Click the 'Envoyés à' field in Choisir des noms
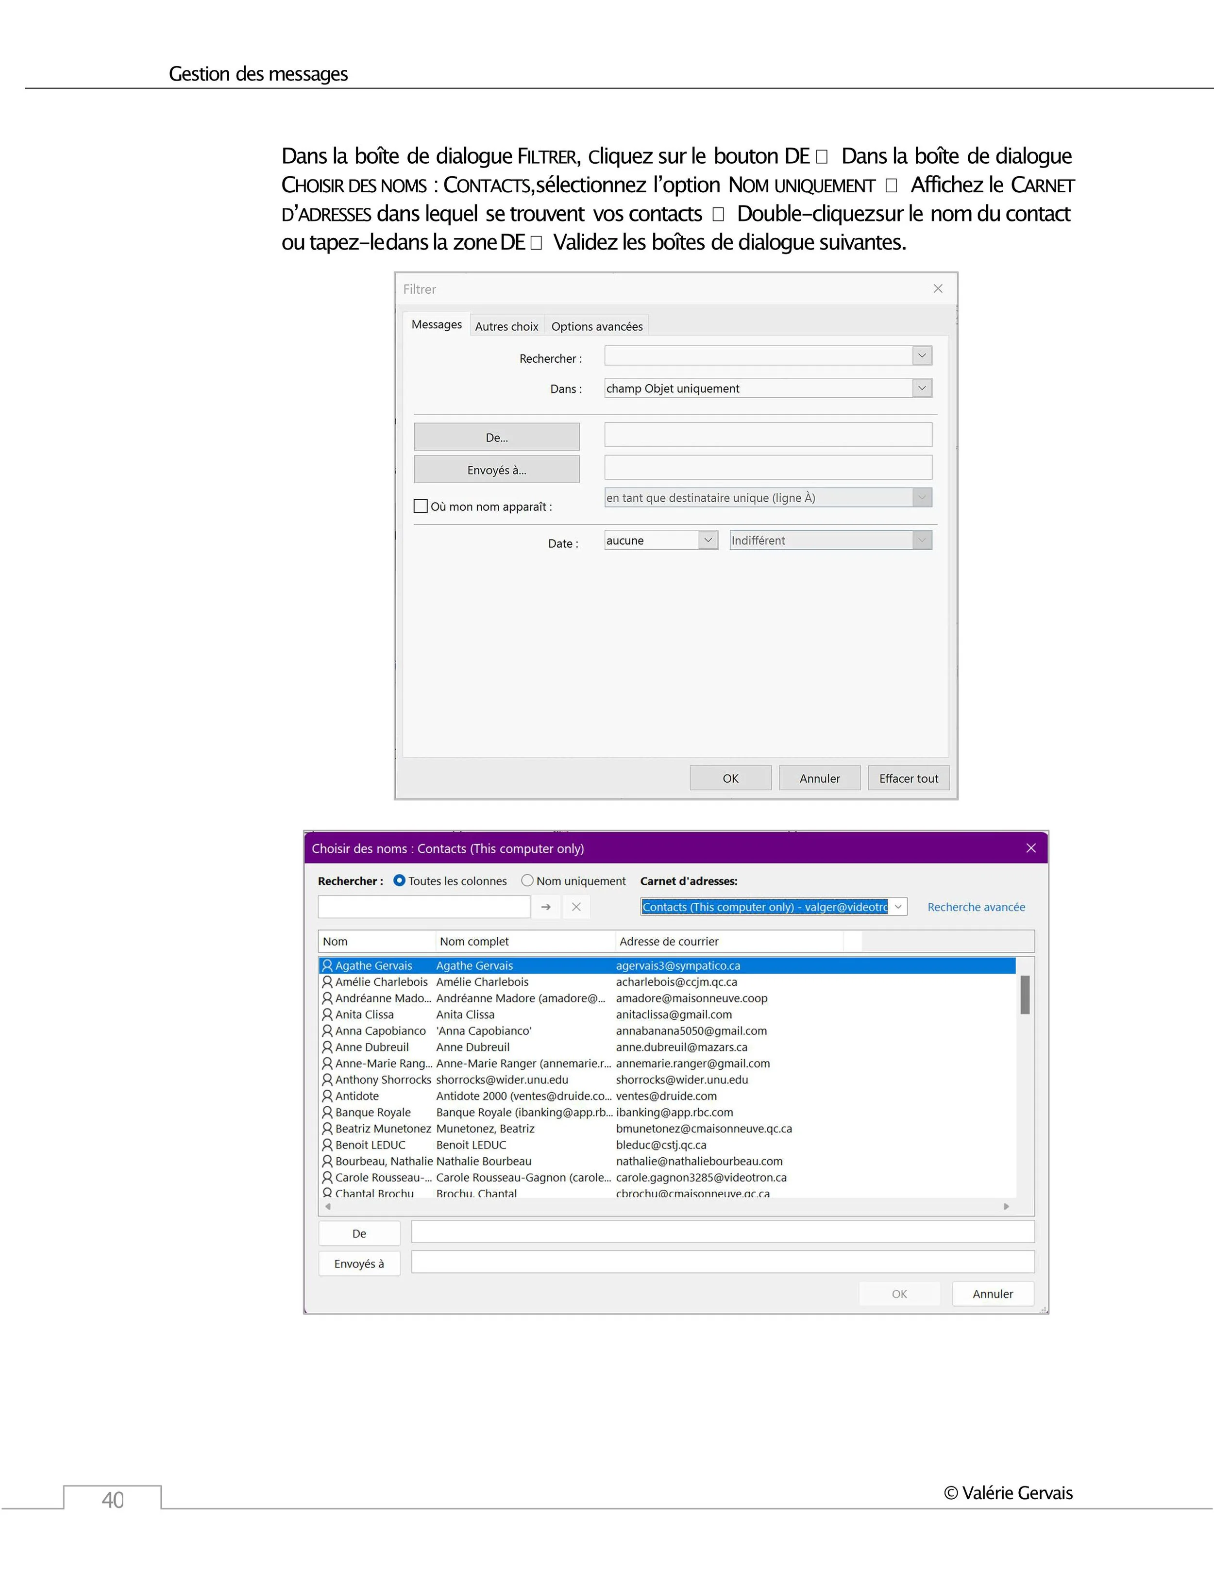Screen dimensions: 1214x1571 [x=723, y=1261]
